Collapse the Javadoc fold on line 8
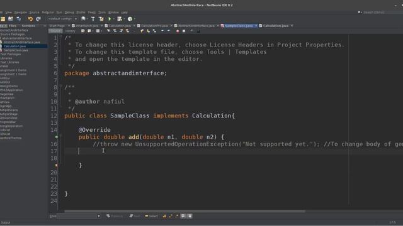Viewport: 403px width, 226px height. point(61,87)
